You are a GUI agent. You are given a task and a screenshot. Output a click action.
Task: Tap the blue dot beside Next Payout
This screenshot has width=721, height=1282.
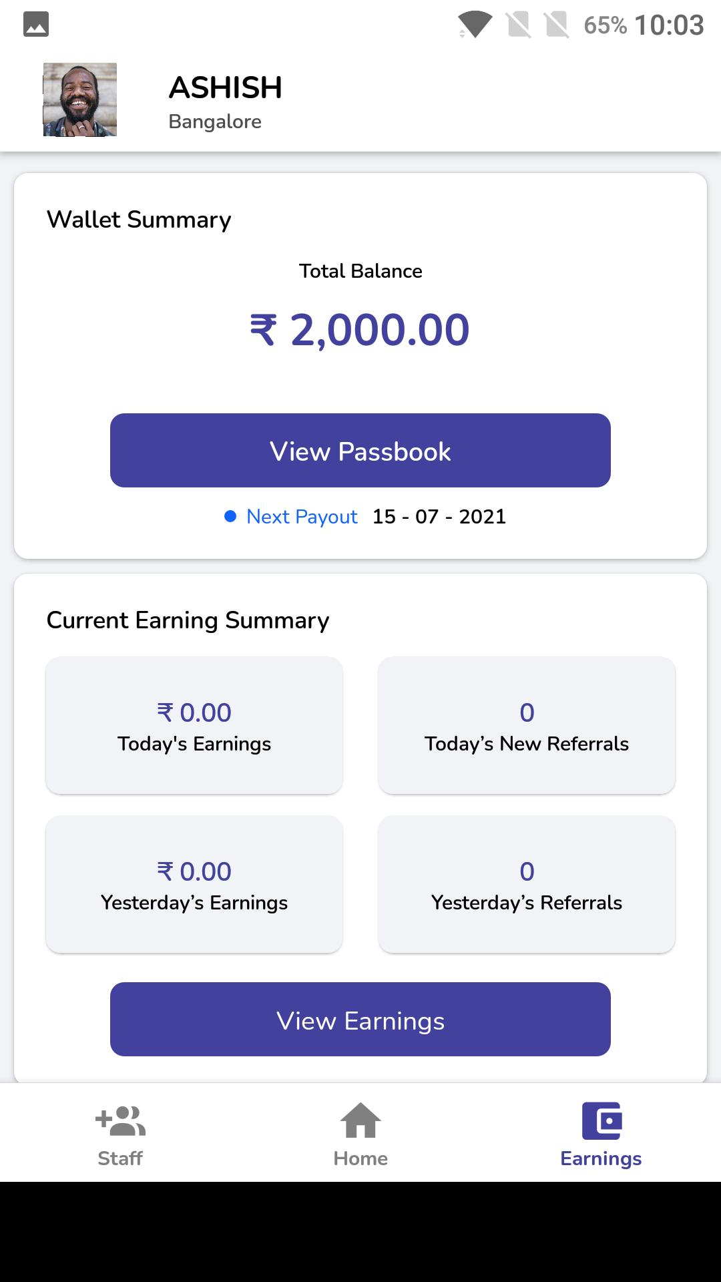(230, 516)
